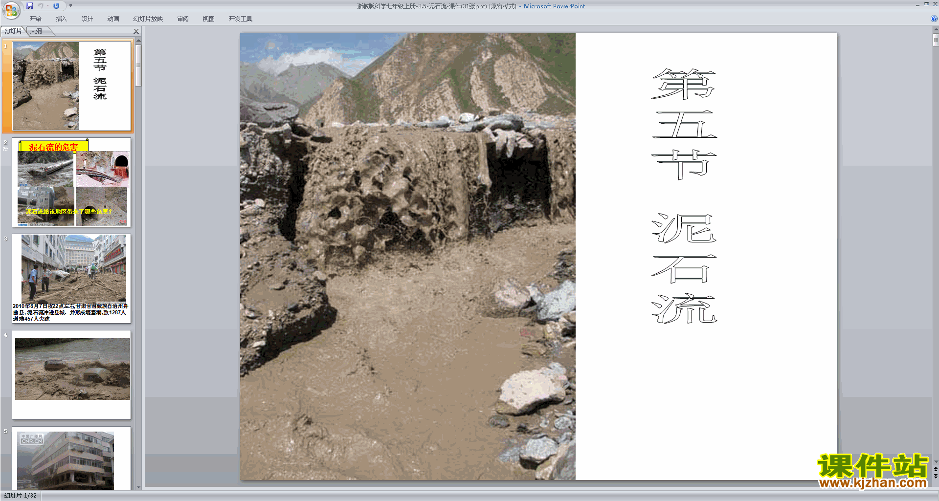Open the 插入 ribbon tab
This screenshot has width=939, height=501.
(x=61, y=19)
